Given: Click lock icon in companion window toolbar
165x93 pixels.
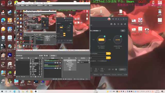Looking at the screenshot, I should 115,24.
